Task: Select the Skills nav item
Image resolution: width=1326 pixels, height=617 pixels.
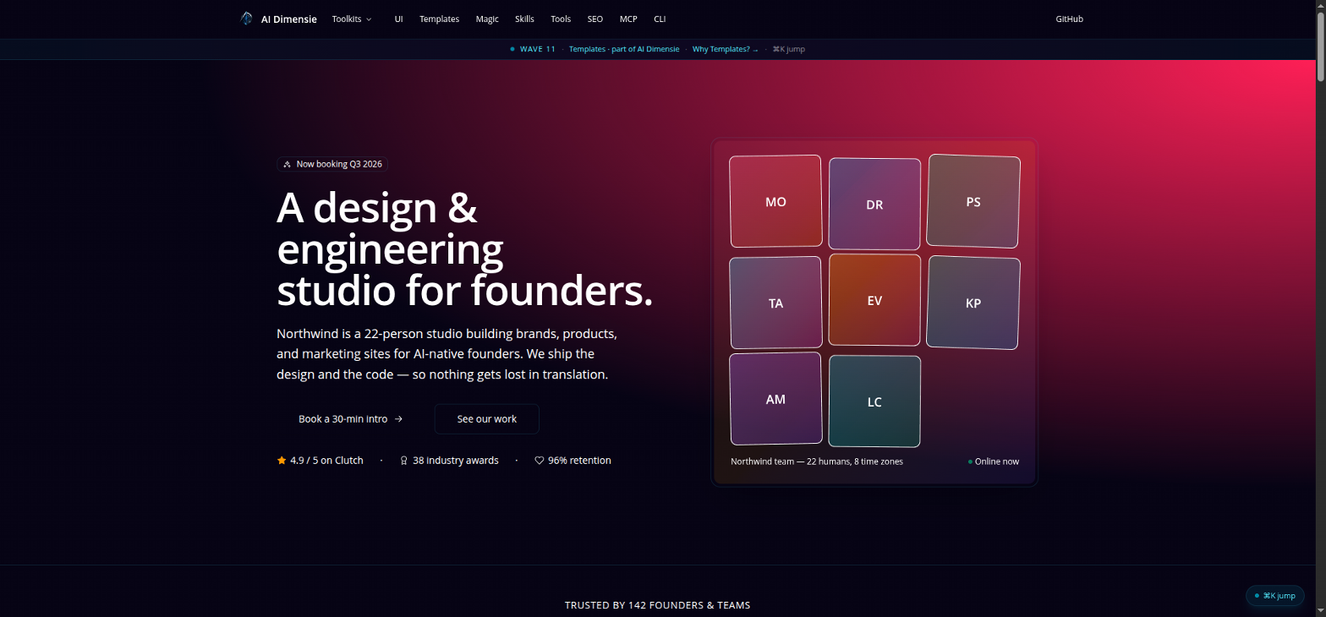Action: [524, 19]
